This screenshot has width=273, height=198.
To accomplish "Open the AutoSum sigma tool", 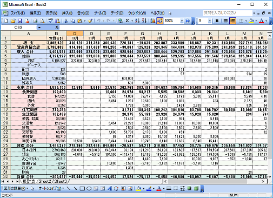I will pos(127,21).
